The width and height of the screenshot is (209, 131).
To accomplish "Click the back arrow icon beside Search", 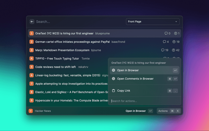I will pos(32,22).
